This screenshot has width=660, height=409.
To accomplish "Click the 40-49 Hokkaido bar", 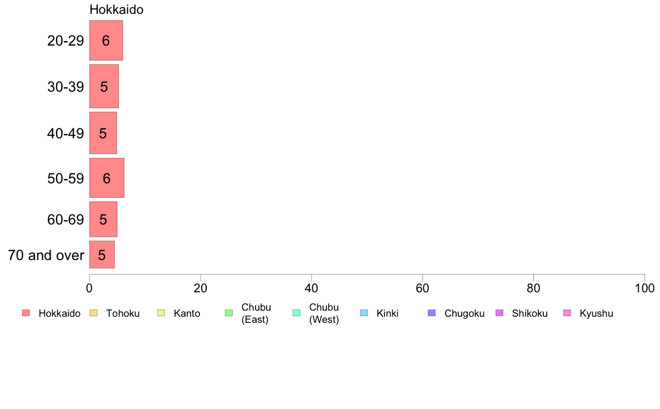I will (x=103, y=133).
